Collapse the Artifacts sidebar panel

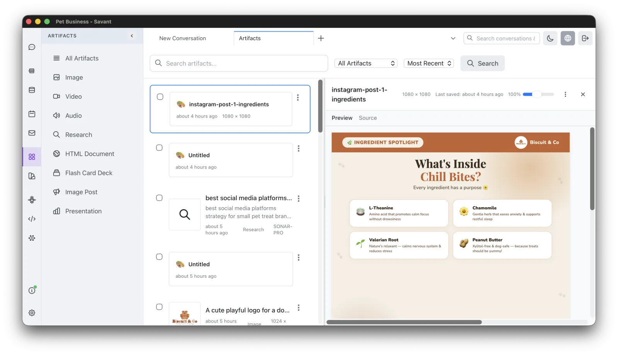[x=132, y=36]
